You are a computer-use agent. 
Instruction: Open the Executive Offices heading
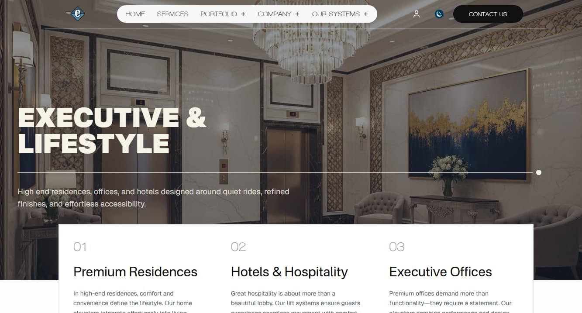pyautogui.click(x=441, y=272)
